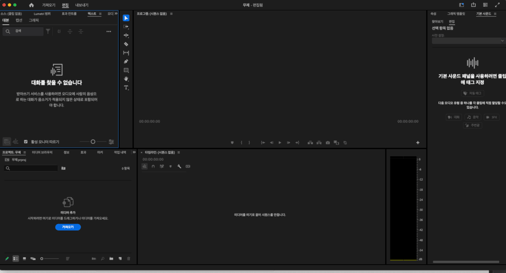
Task: Open transcript panel three-dot options
Action: (x=109, y=31)
